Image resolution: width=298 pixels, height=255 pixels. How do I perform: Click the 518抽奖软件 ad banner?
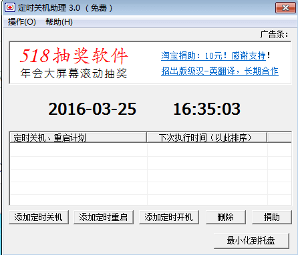click(73, 55)
